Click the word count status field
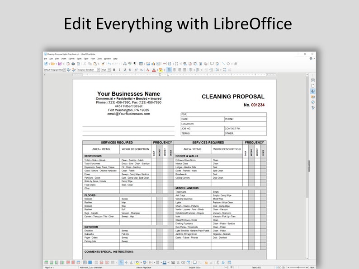 coord(91,267)
